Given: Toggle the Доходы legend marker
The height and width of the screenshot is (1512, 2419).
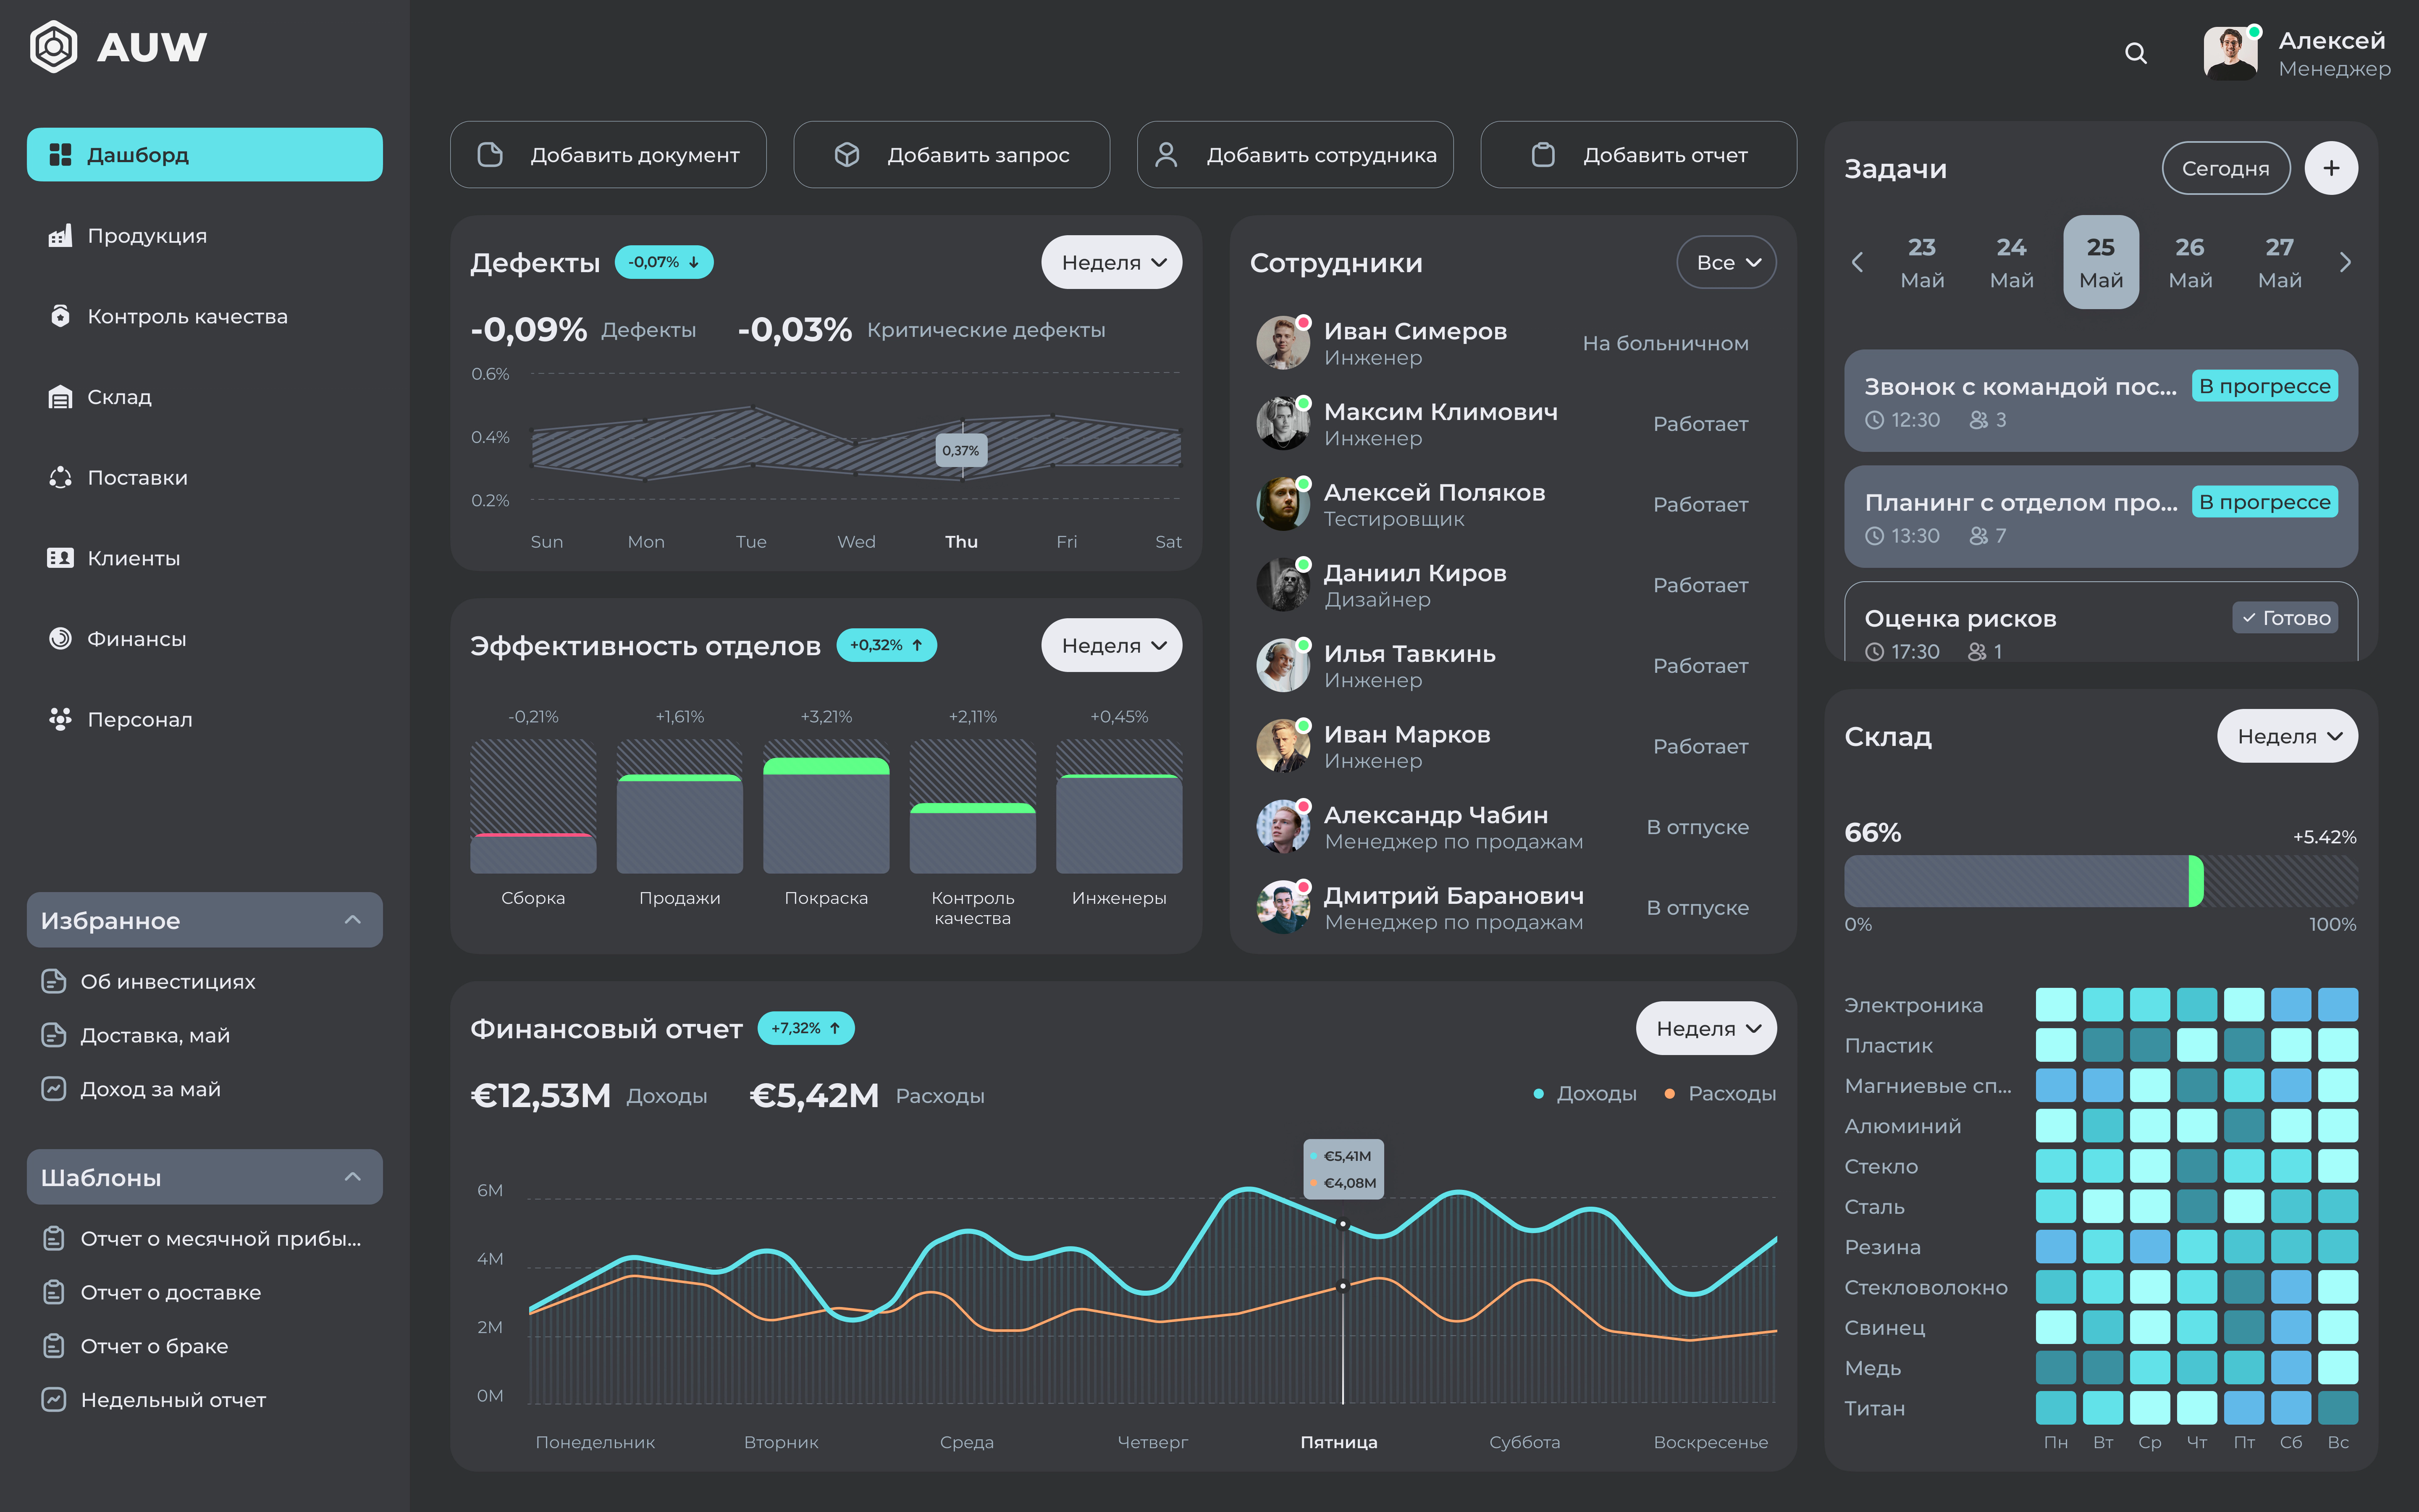Looking at the screenshot, I should coord(1539,1094).
